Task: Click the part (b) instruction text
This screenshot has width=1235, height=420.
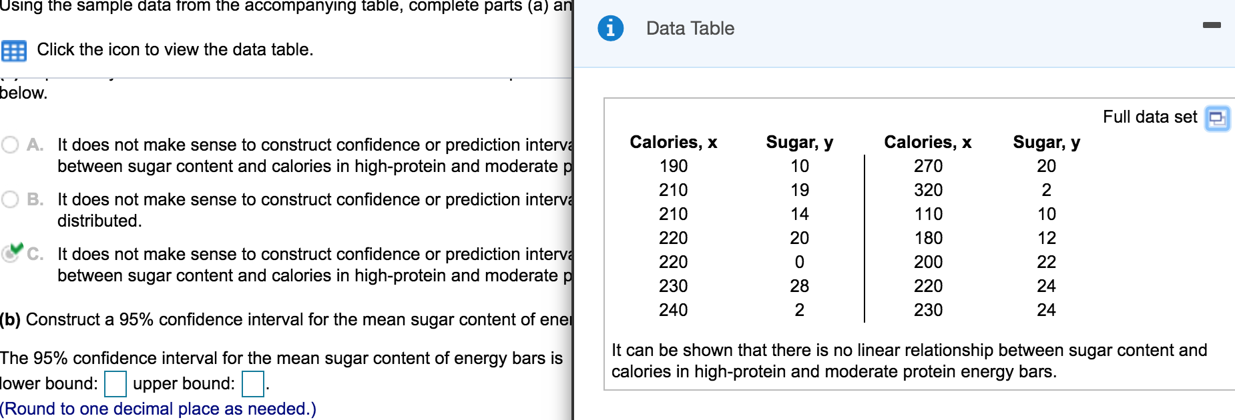Action: click(280, 319)
